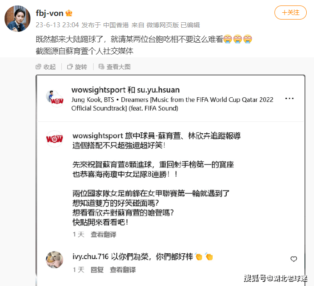Click the wowsightsport username in the caption
The width and height of the screenshot is (314, 286).
(98, 136)
